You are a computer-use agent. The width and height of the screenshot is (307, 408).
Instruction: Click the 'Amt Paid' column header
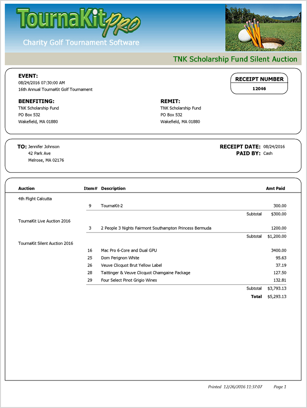point(275,188)
